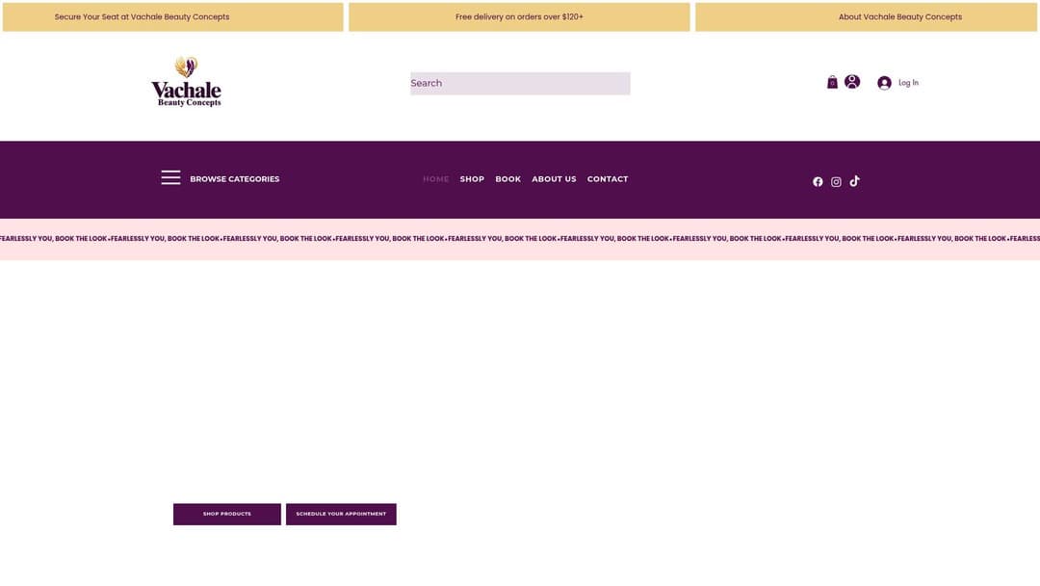
Task: Expand the Browse Categories menu
Action: tap(234, 177)
